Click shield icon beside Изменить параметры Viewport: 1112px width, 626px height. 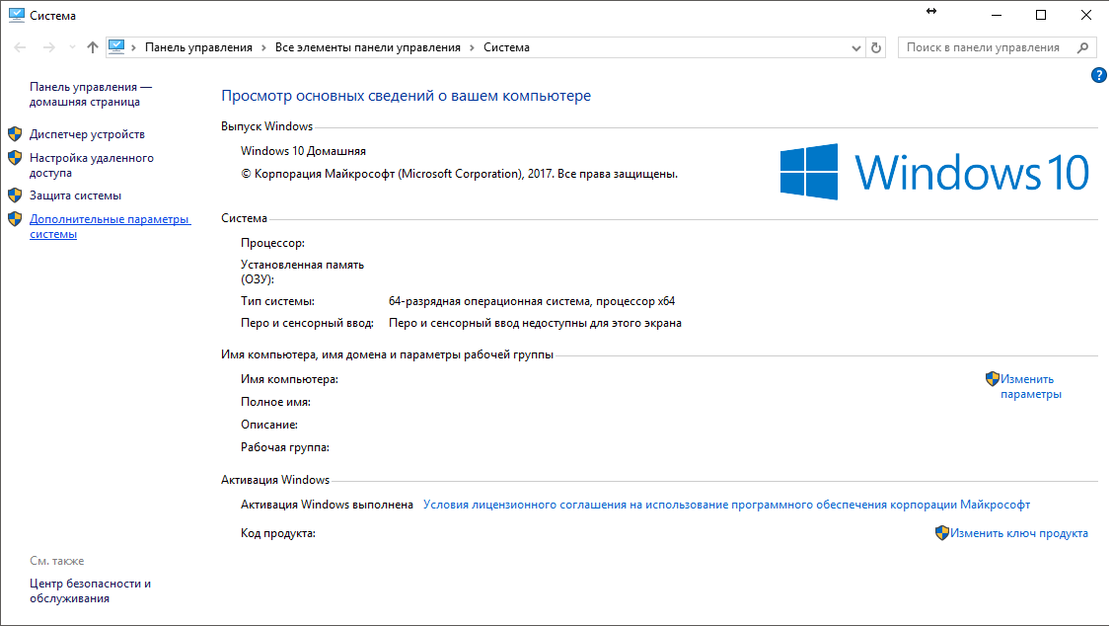[x=993, y=379]
